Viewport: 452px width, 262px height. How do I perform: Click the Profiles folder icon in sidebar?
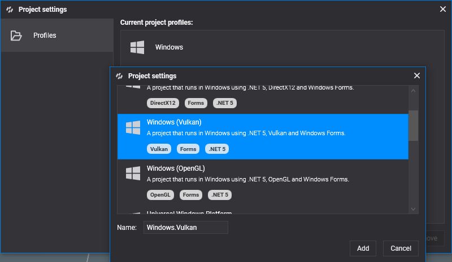(x=16, y=35)
